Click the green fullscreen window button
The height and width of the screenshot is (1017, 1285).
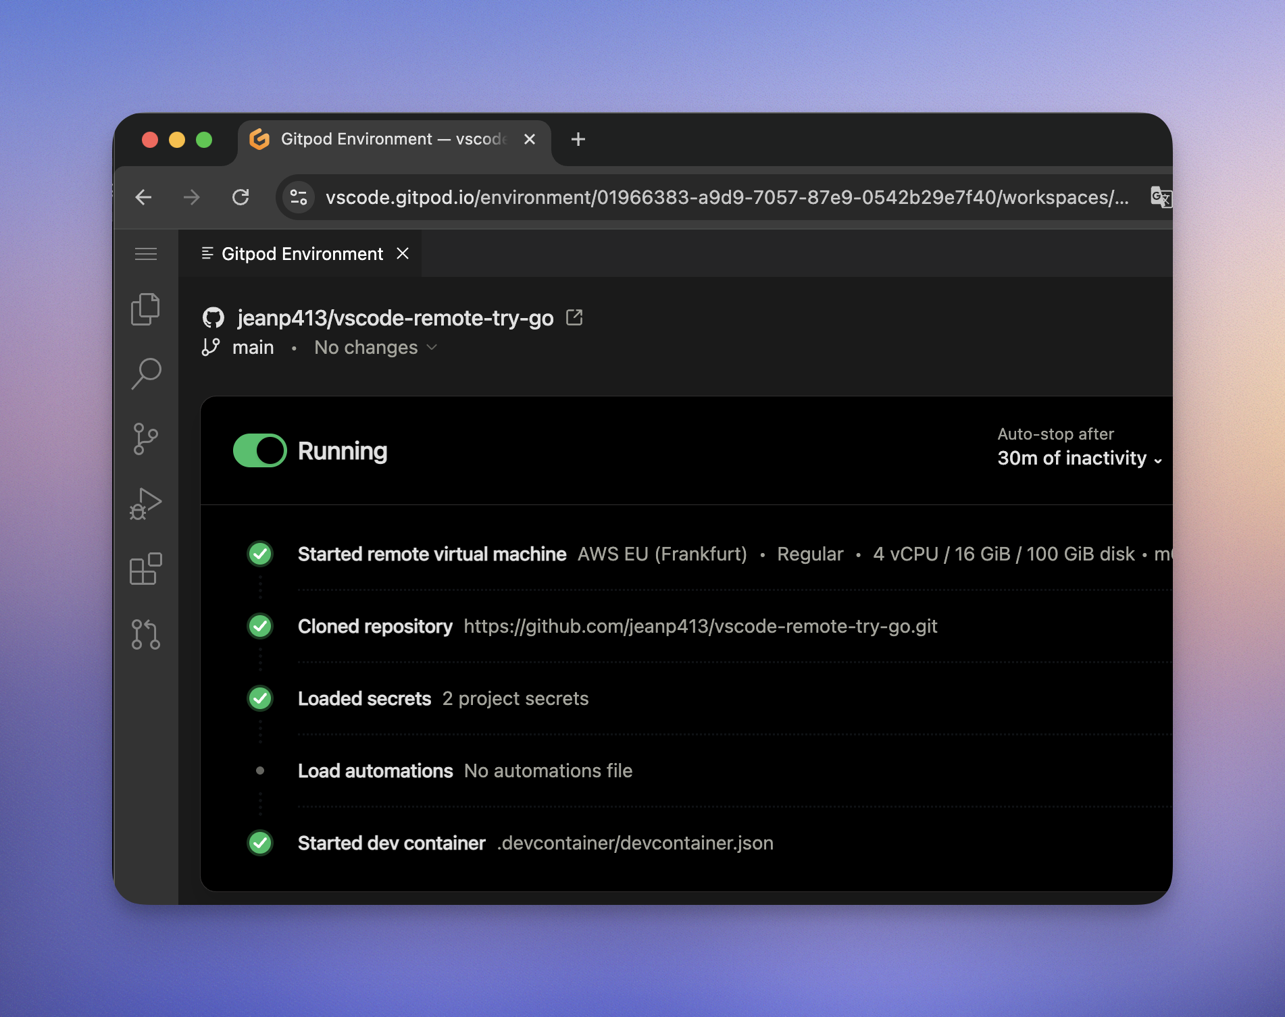(x=204, y=139)
